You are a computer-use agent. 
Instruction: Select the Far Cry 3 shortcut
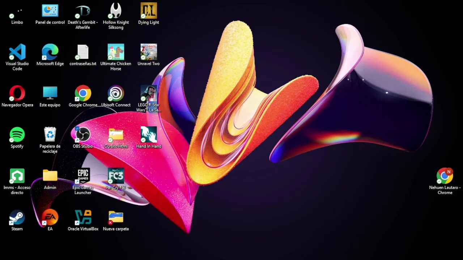point(116,179)
